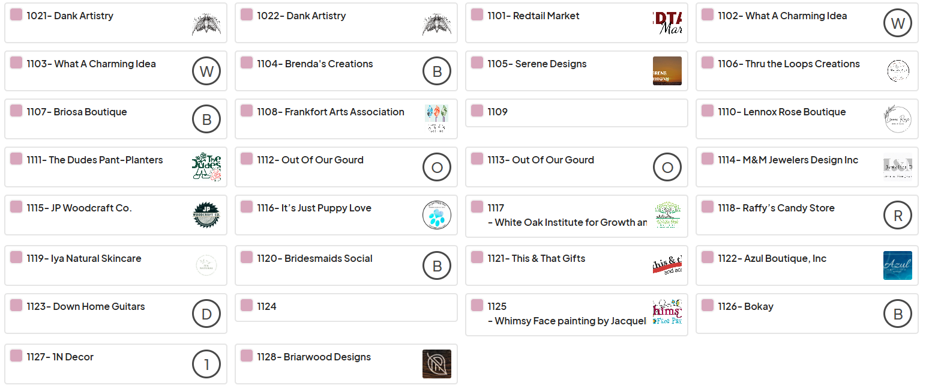Click the Frankfort Arts Association tree logo

[437, 119]
